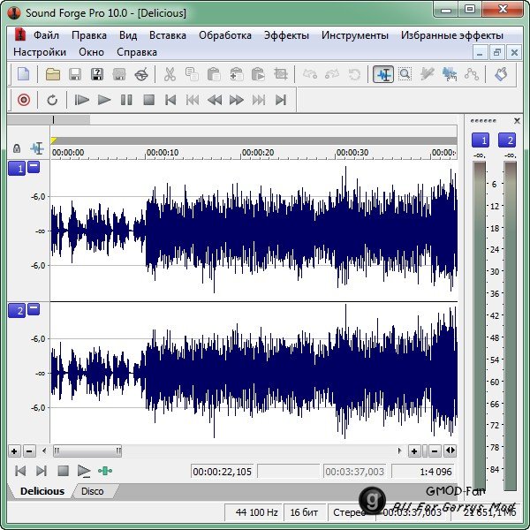Click Play All in the transport bar
The height and width of the screenshot is (530, 530).
point(82,100)
